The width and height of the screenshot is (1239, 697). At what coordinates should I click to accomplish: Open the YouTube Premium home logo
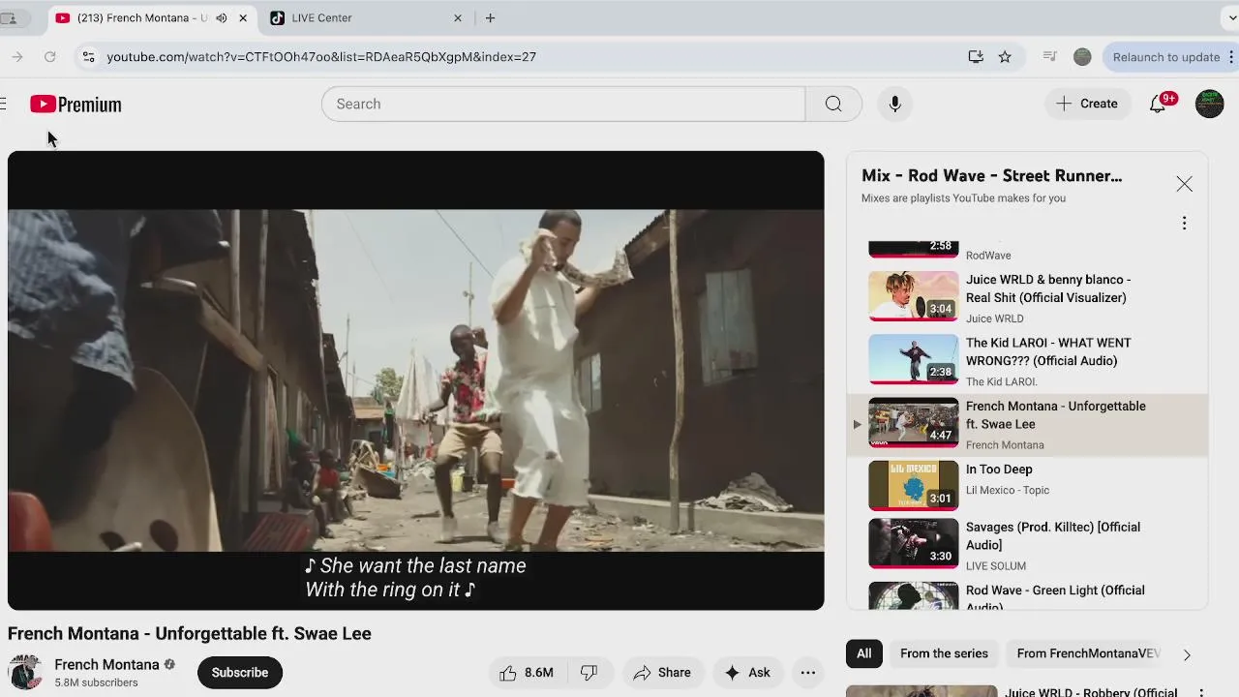(x=76, y=104)
